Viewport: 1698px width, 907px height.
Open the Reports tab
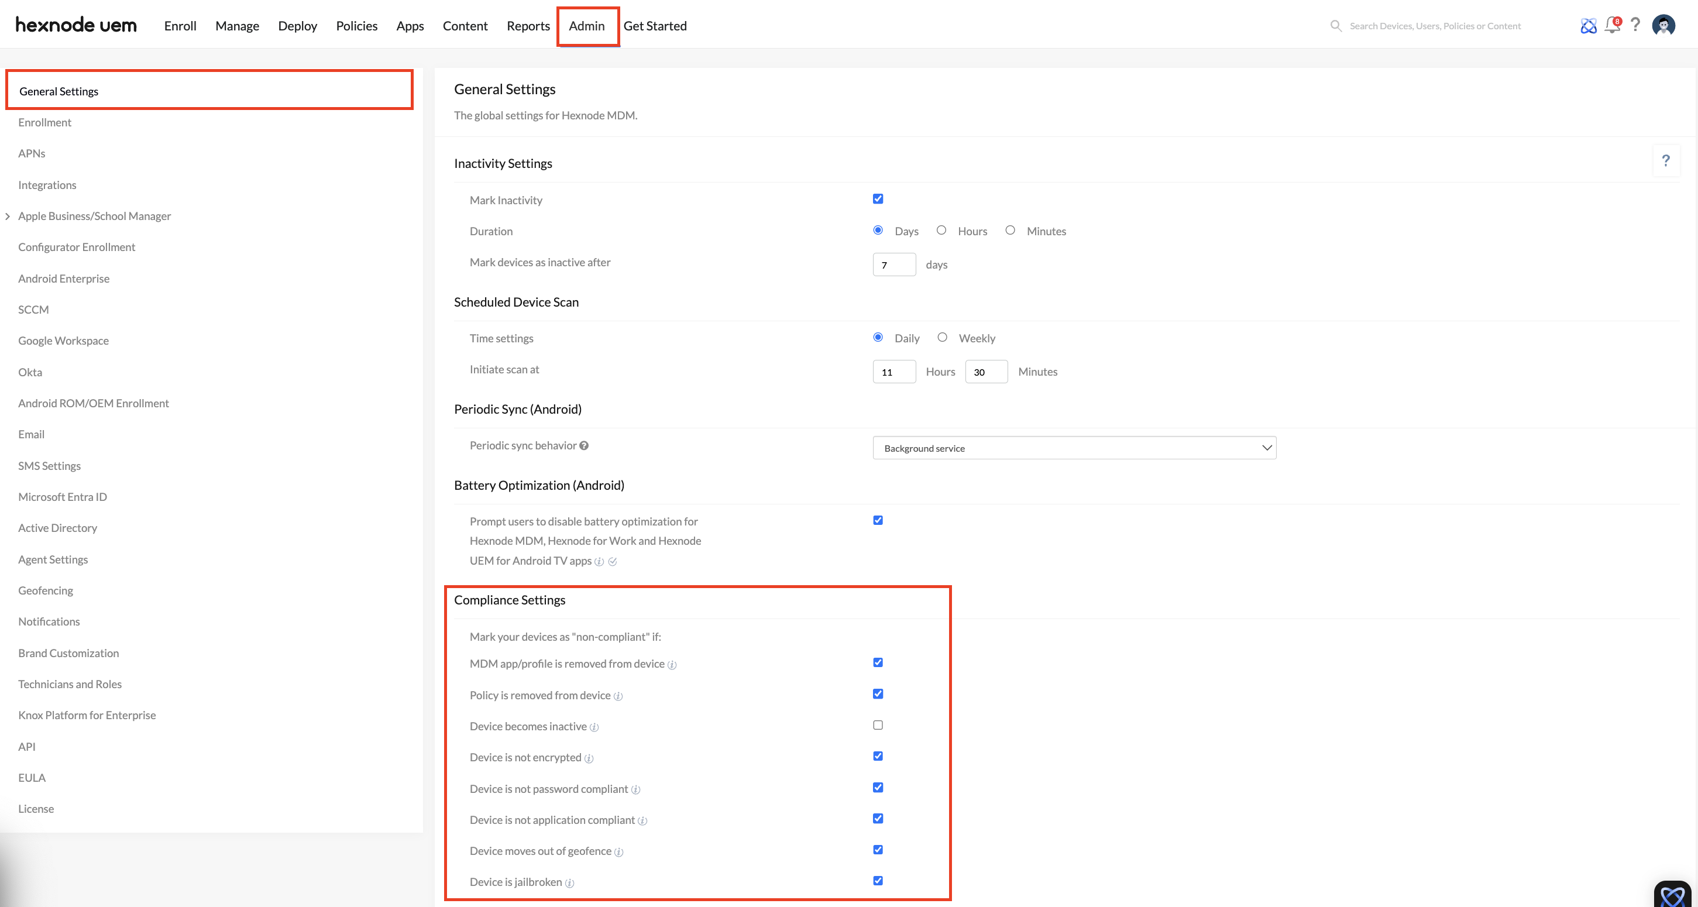pos(528,26)
